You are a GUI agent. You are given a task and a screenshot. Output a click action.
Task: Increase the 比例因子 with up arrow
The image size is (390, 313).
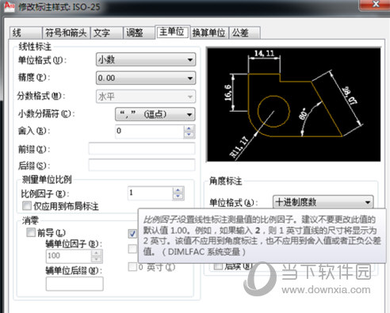click(178, 190)
